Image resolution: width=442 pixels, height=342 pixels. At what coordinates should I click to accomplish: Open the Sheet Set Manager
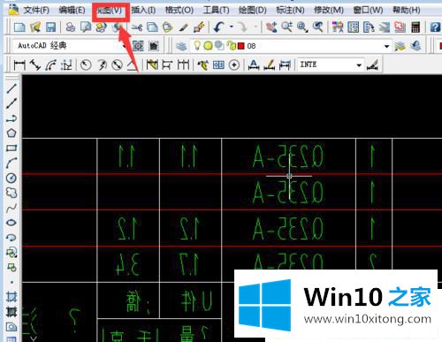(385, 27)
